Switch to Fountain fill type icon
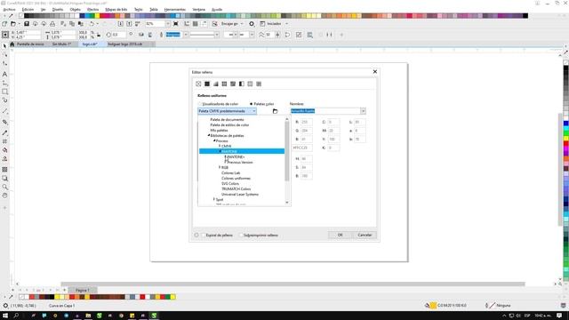 click(215, 84)
